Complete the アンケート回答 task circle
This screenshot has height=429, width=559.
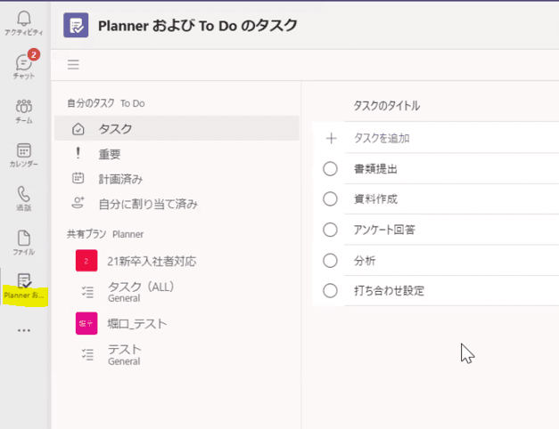(x=331, y=231)
